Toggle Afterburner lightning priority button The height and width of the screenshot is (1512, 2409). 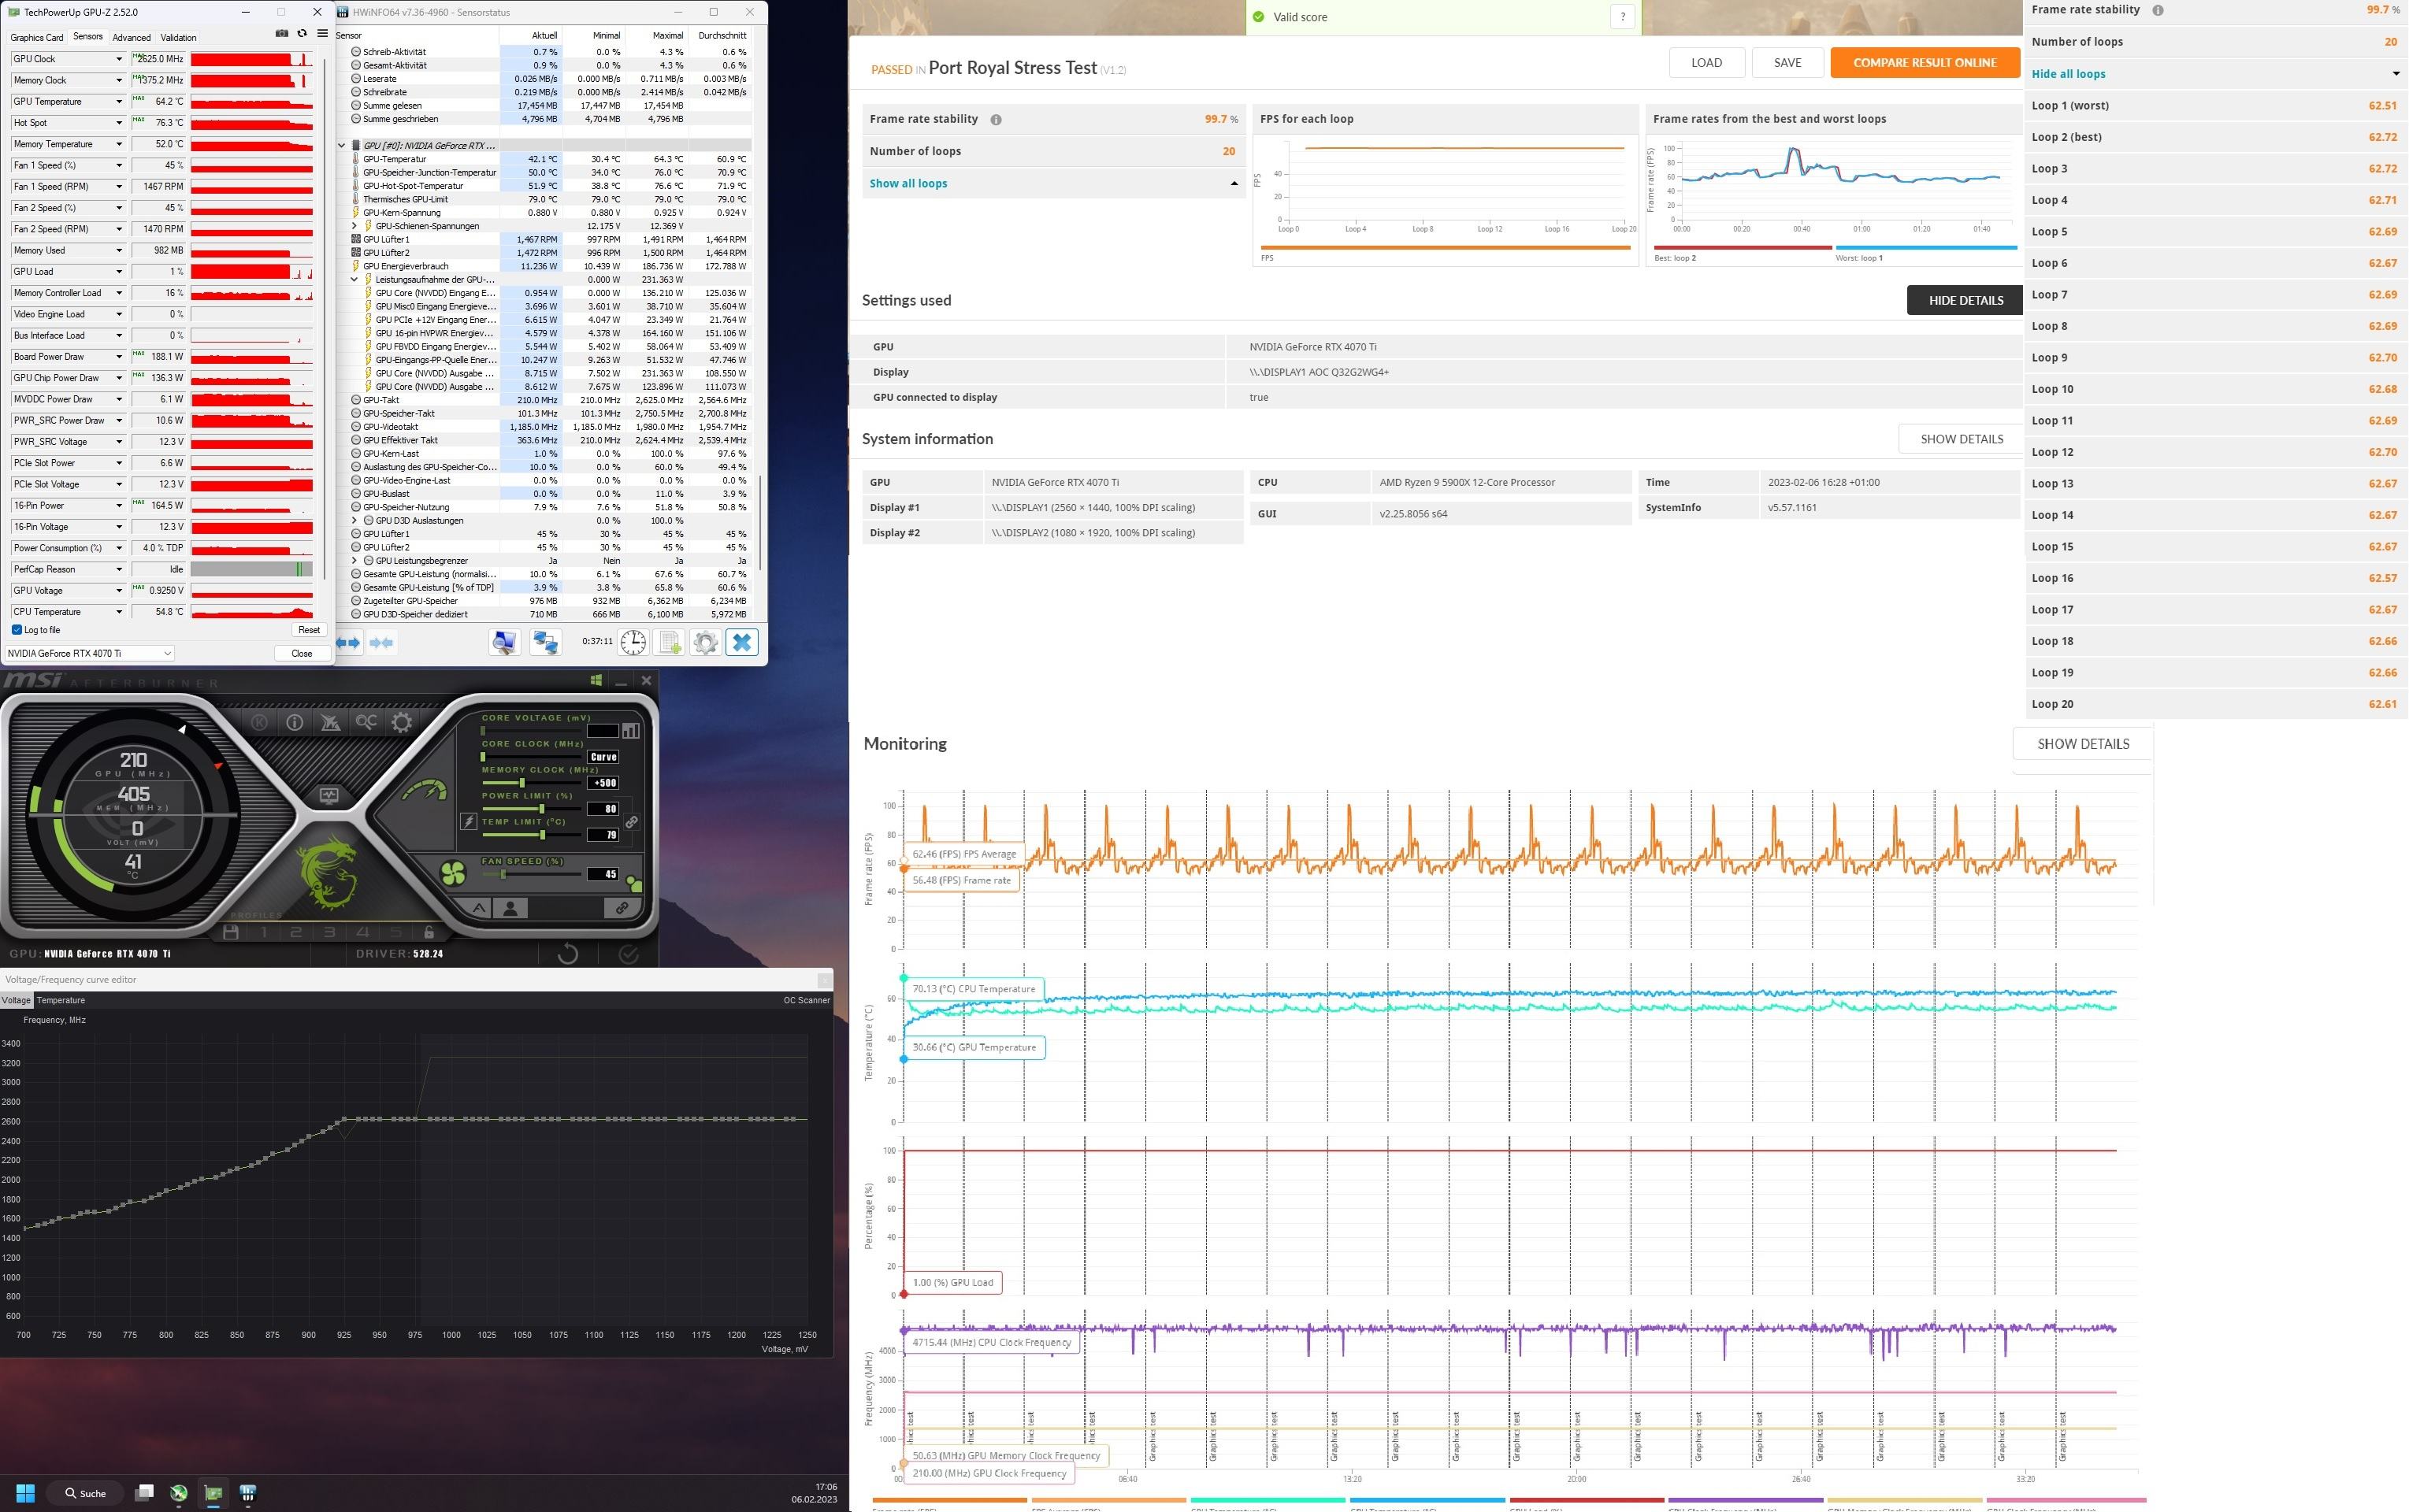(468, 822)
